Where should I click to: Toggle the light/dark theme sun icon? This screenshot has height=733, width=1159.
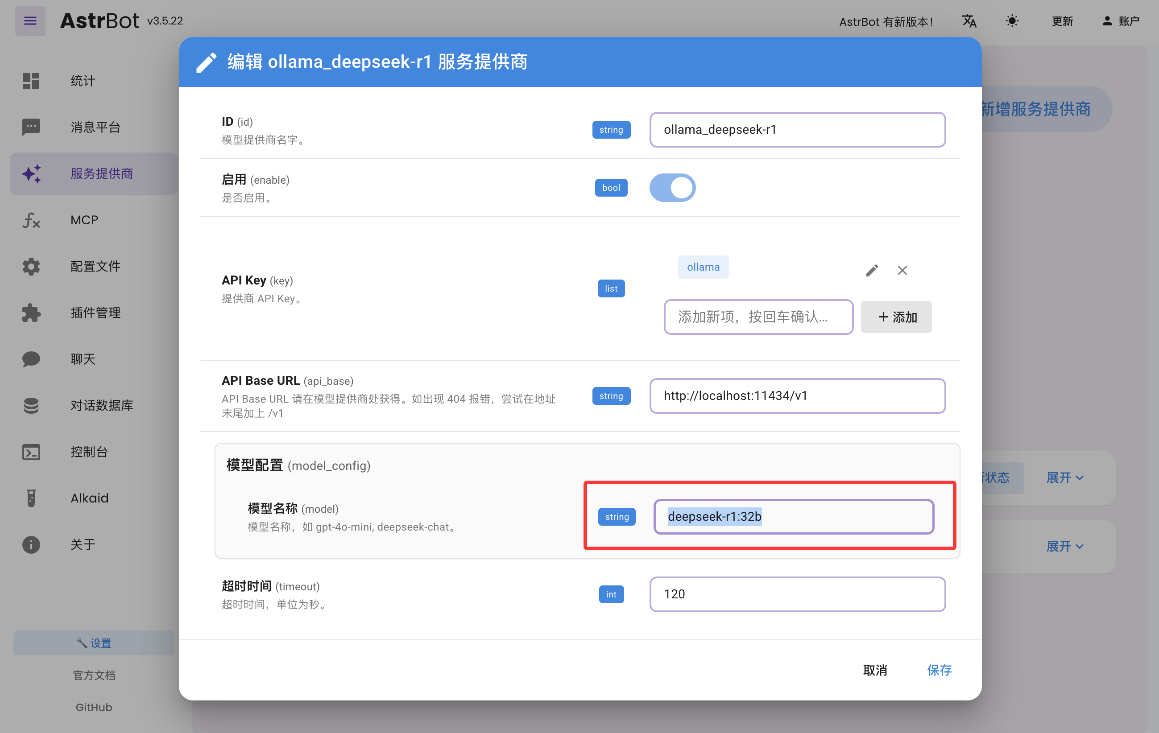[x=1012, y=21]
